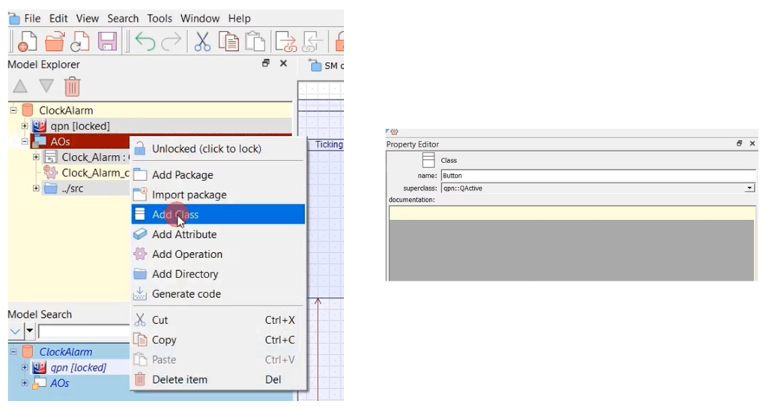Open the Model Search options dropdown arrow
Viewport: 767px width, 407px height.
coord(29,331)
